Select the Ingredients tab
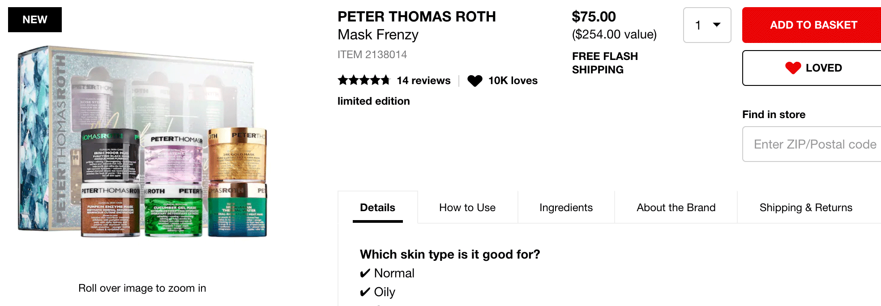The height and width of the screenshot is (306, 881). click(566, 208)
